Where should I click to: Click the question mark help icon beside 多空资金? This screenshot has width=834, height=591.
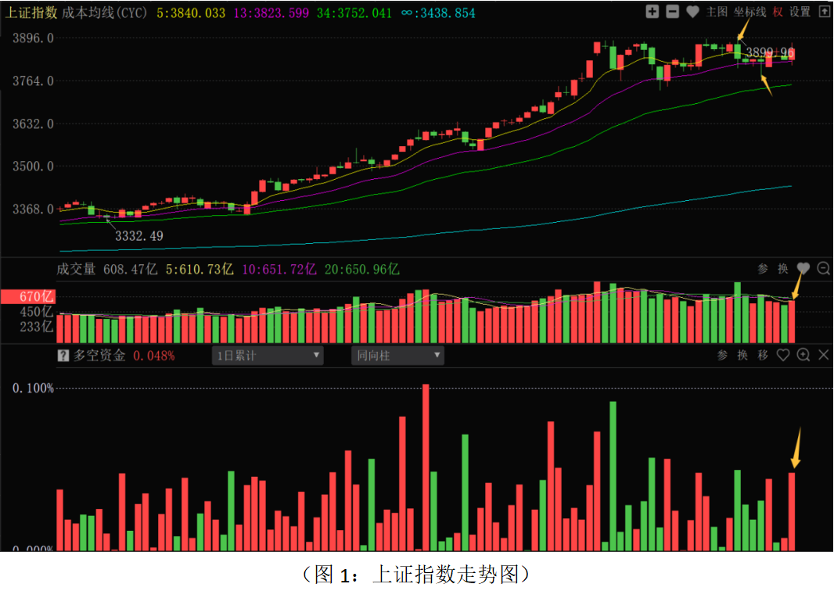click(63, 356)
